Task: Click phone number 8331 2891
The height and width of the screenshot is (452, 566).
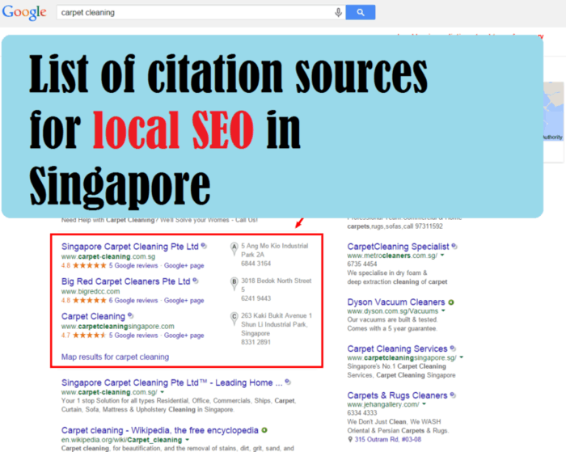Action: click(x=256, y=342)
